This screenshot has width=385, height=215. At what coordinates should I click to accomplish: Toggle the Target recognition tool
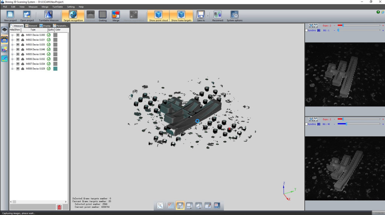click(73, 15)
